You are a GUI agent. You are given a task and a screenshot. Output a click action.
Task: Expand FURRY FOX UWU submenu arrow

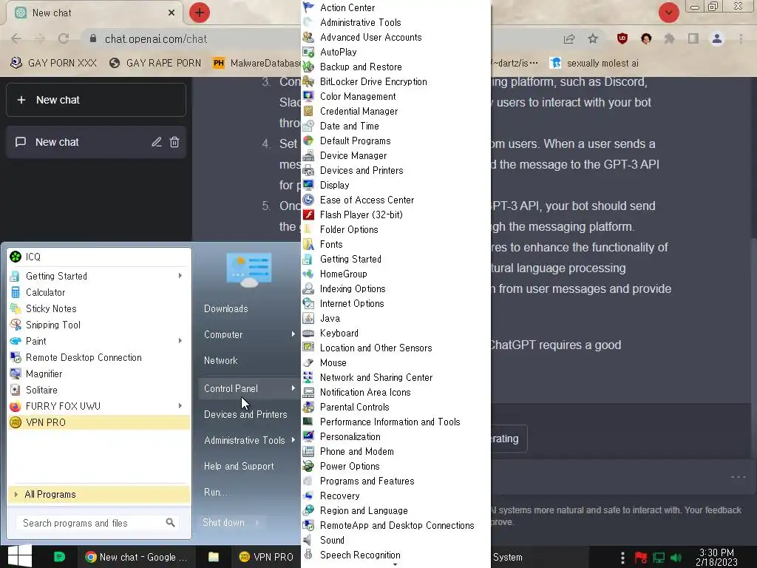pos(180,406)
